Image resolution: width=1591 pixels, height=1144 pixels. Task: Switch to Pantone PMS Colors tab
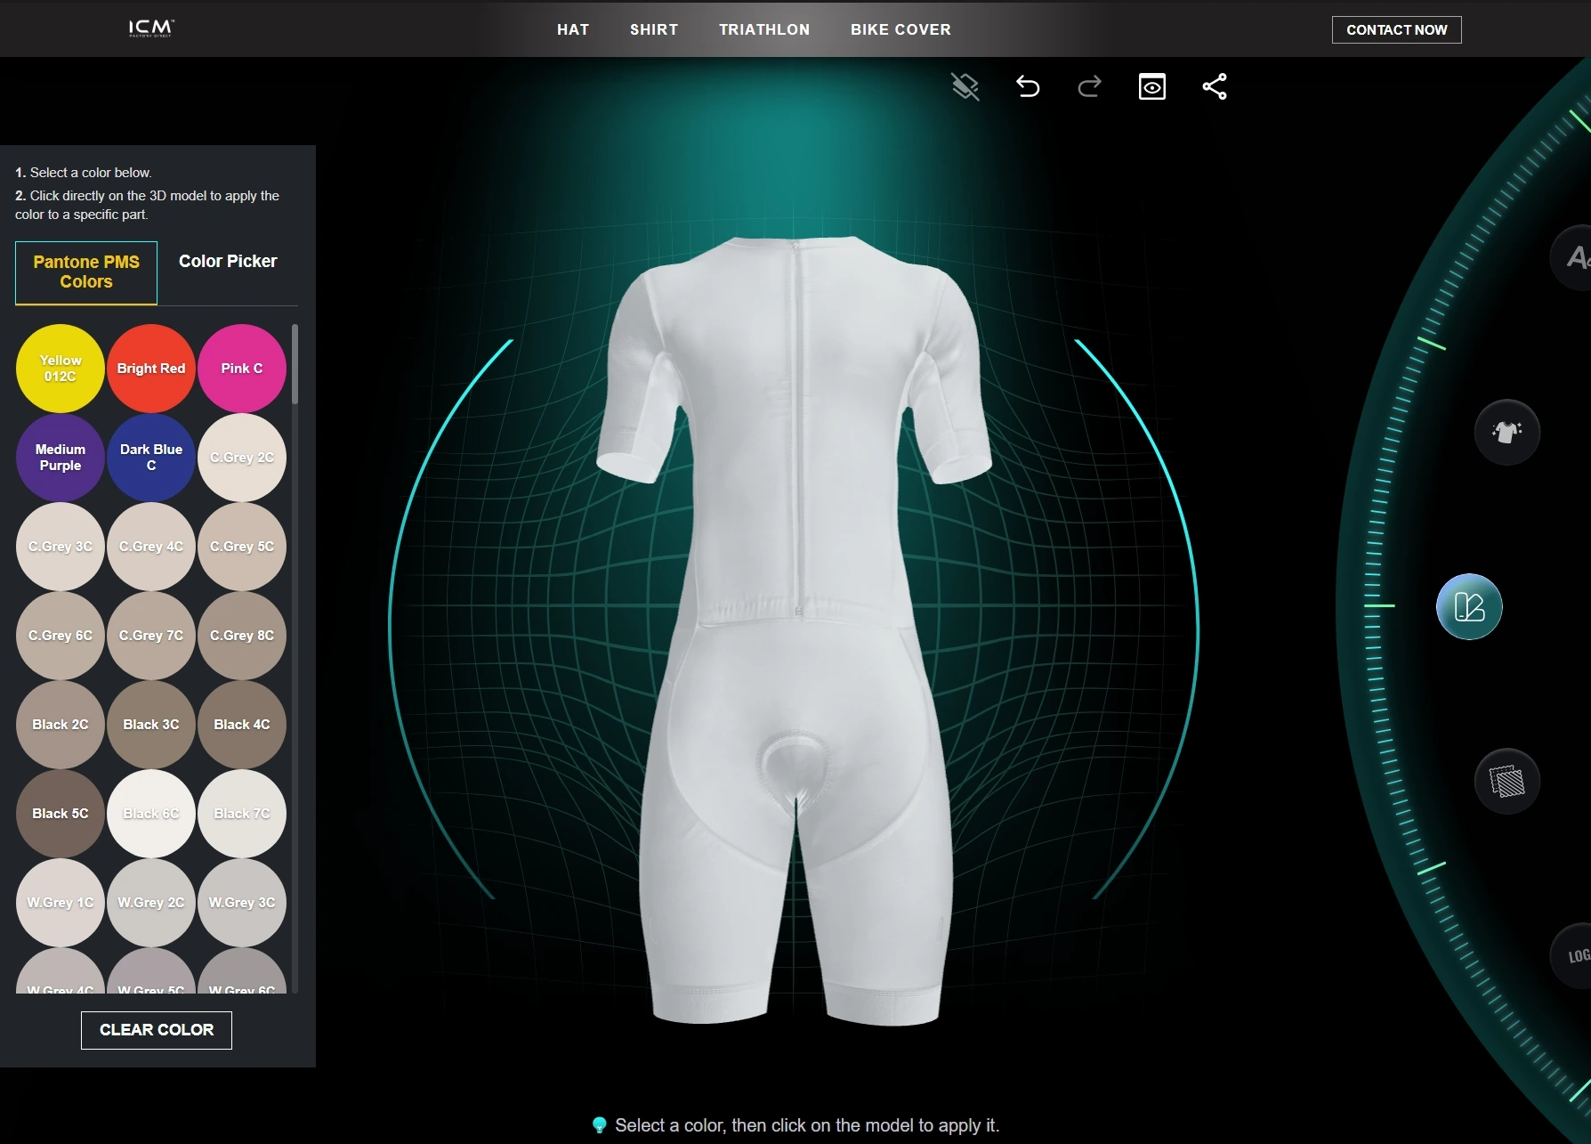pyautogui.click(x=86, y=272)
